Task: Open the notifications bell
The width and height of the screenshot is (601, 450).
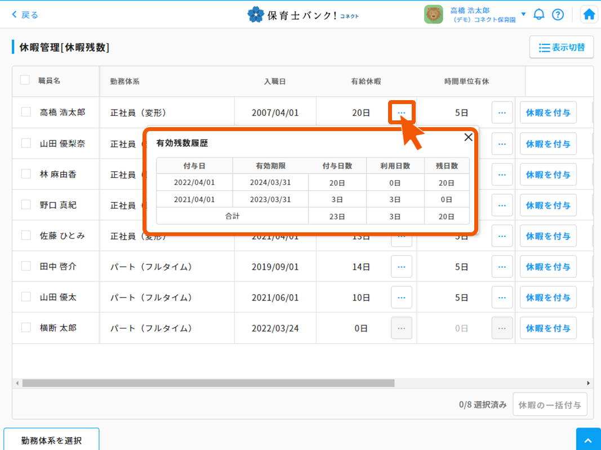Action: (x=539, y=15)
